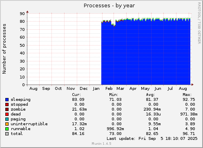This screenshot has width=203, height=148.
Task: Click runnable current value 1.02
Action: [x=79, y=129]
